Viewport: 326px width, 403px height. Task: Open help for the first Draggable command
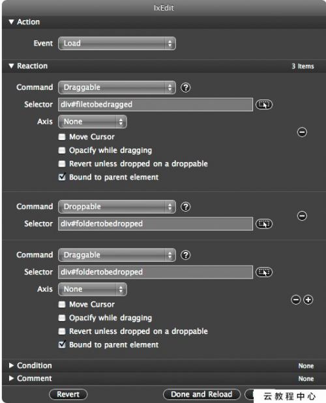coord(186,88)
